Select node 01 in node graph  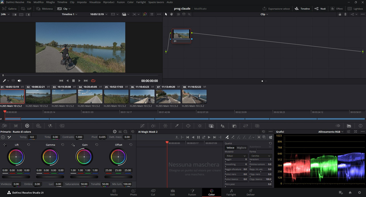click(181, 36)
